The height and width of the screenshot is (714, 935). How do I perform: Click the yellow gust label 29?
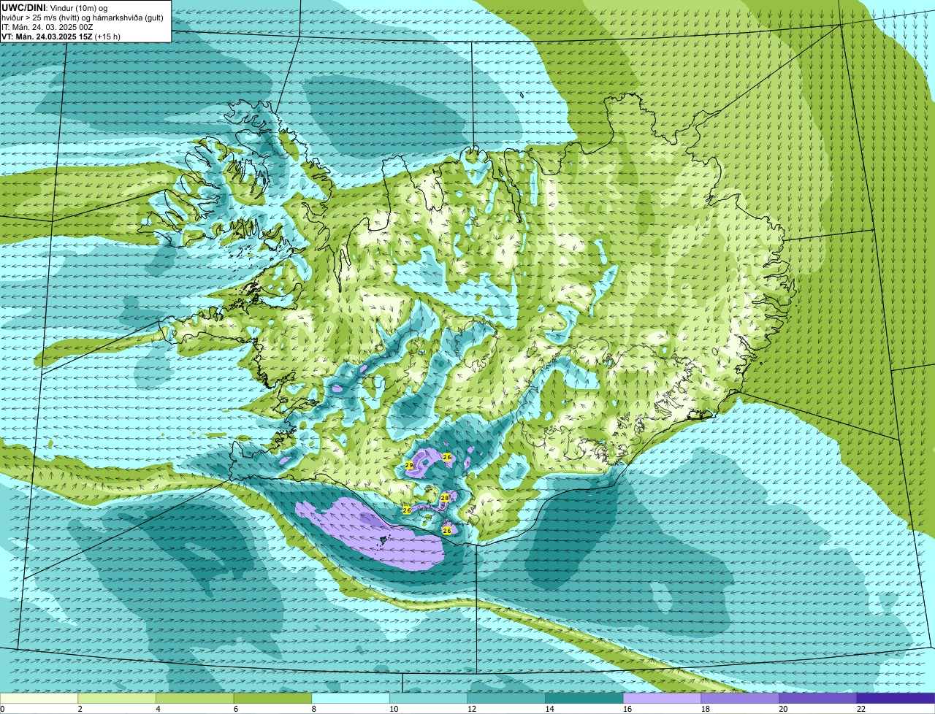[409, 465]
